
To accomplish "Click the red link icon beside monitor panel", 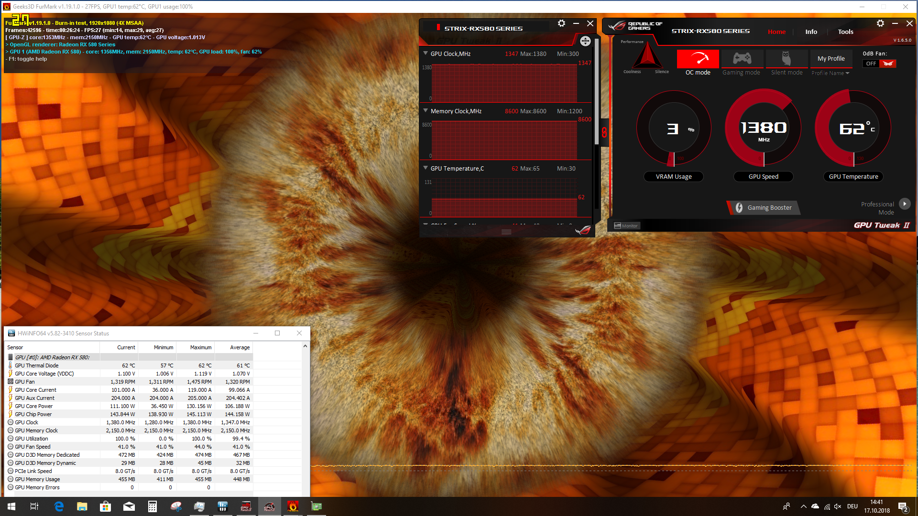I will click(604, 132).
